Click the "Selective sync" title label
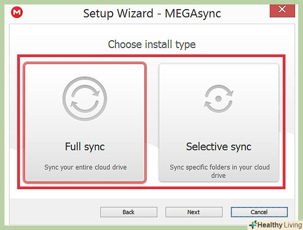Screen dimensions: 303x230 point(219,147)
